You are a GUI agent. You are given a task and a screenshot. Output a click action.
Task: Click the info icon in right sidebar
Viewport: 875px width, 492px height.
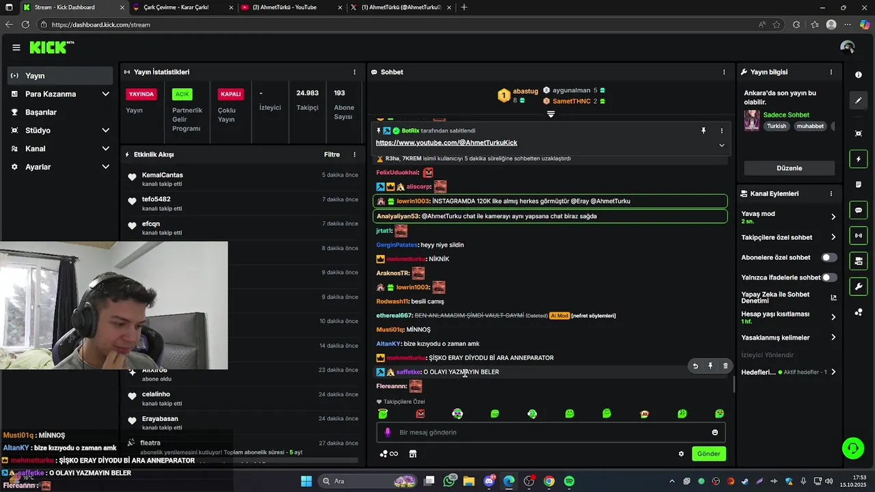859,75
